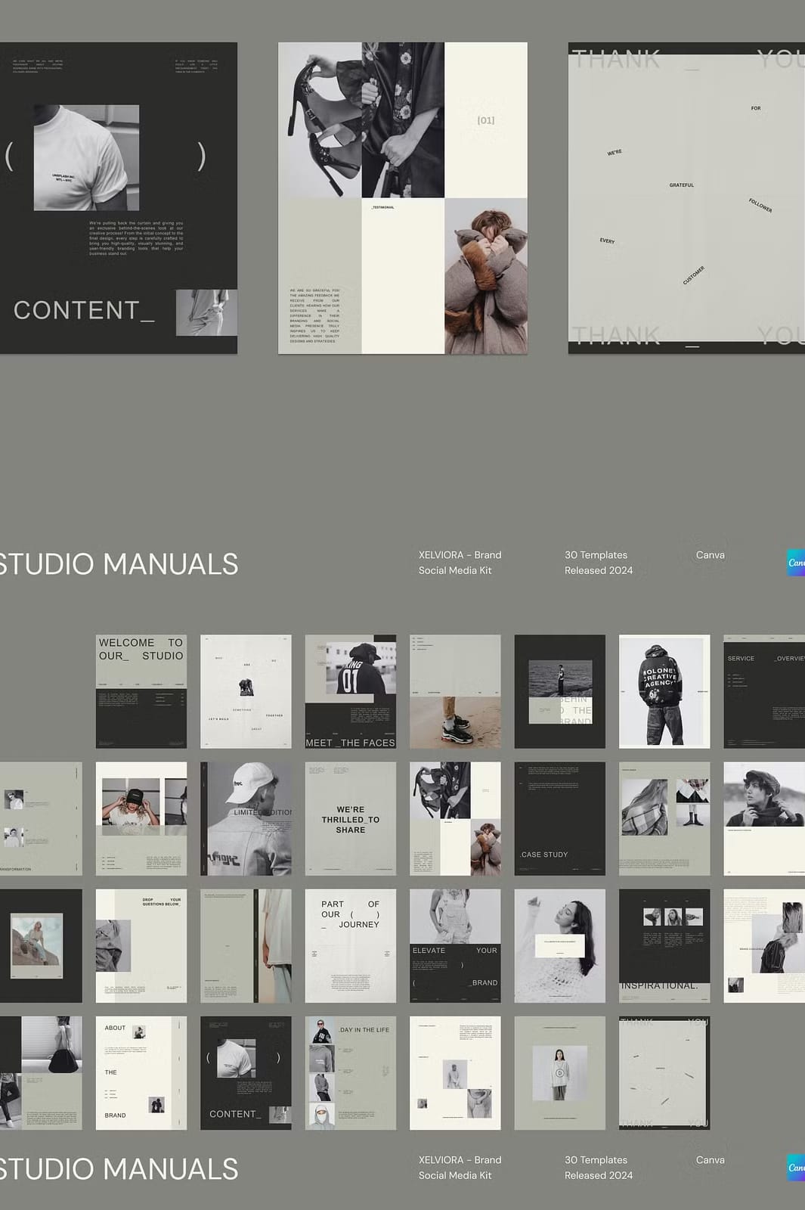Open the large THANK YOU template preview
805x1210 pixels.
pos(686,198)
